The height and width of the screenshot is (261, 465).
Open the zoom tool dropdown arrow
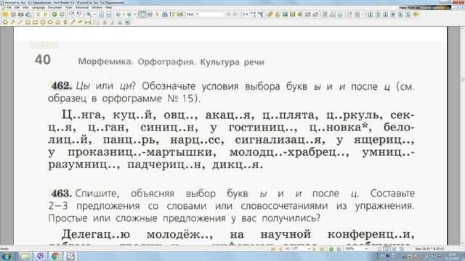94,14
